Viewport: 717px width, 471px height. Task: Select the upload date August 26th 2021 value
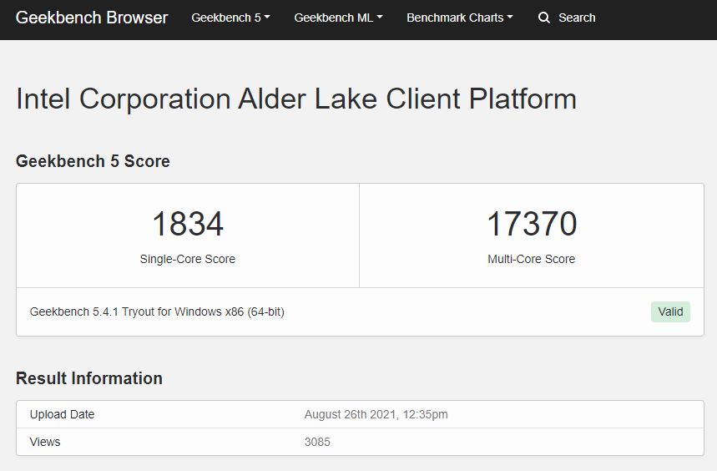[x=376, y=414]
